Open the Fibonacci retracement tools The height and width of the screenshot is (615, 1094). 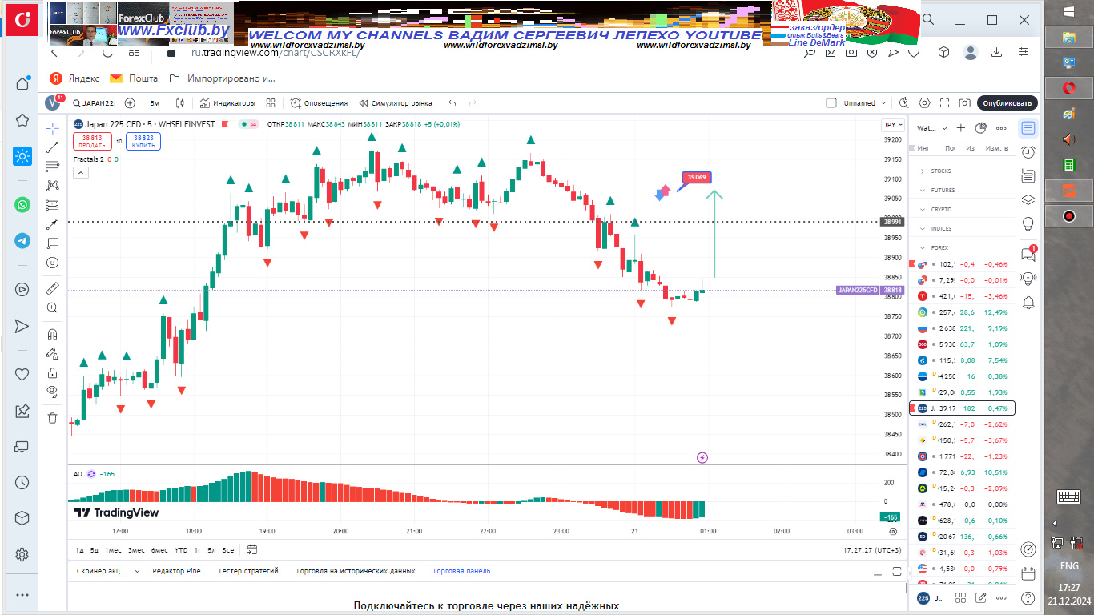[x=52, y=167]
